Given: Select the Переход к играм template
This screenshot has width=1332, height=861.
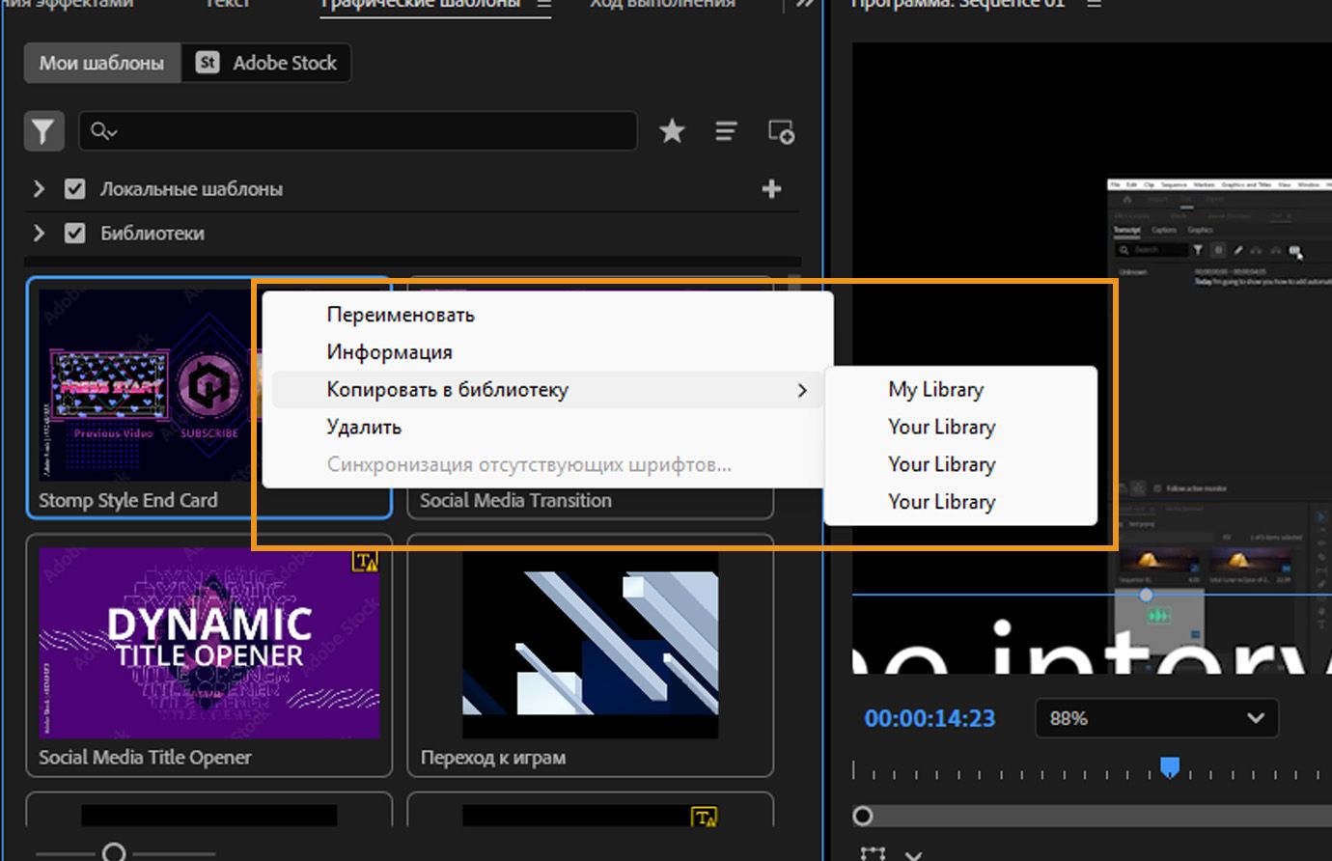Looking at the screenshot, I should (590, 655).
